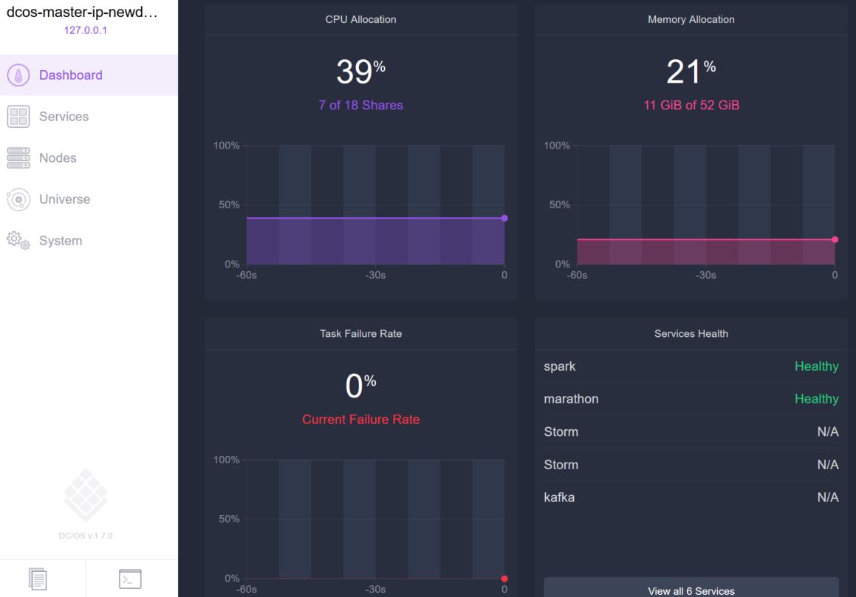Click the Dashboard droplet icon in sidebar

[18, 75]
